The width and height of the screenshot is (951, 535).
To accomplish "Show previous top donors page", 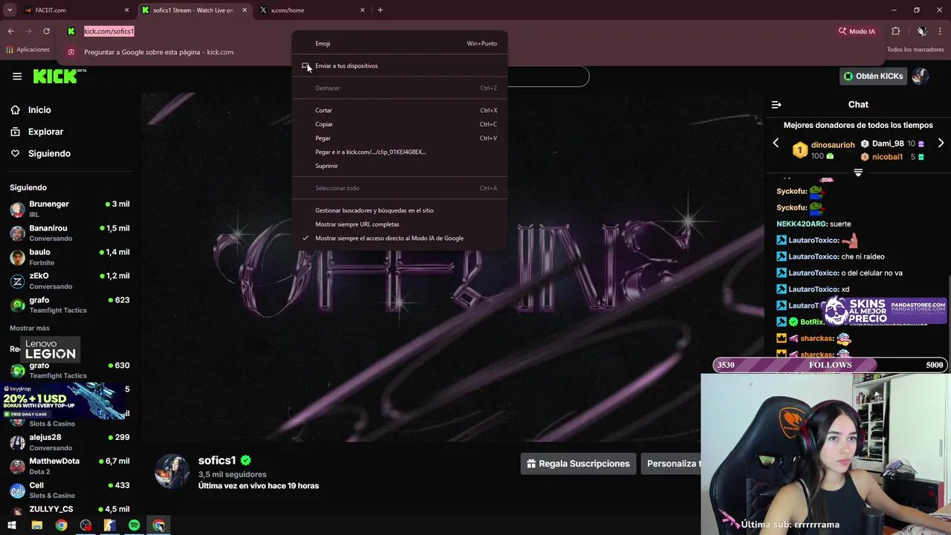I will tap(776, 143).
